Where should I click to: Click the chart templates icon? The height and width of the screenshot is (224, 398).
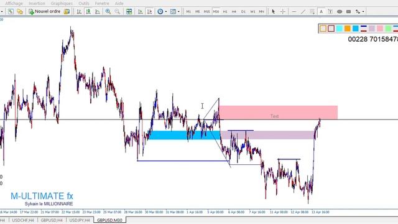pos(173,11)
